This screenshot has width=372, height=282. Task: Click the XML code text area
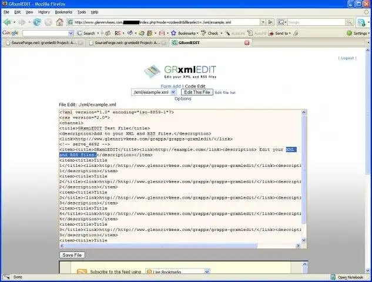[x=180, y=176]
